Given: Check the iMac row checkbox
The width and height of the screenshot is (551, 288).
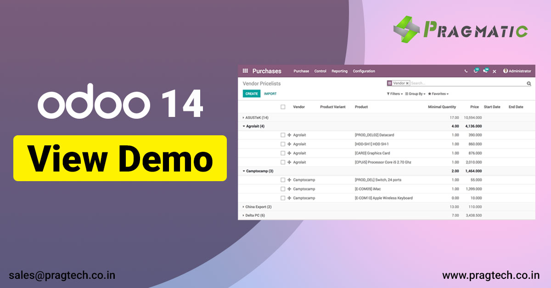Looking at the screenshot, I should click(283, 189).
